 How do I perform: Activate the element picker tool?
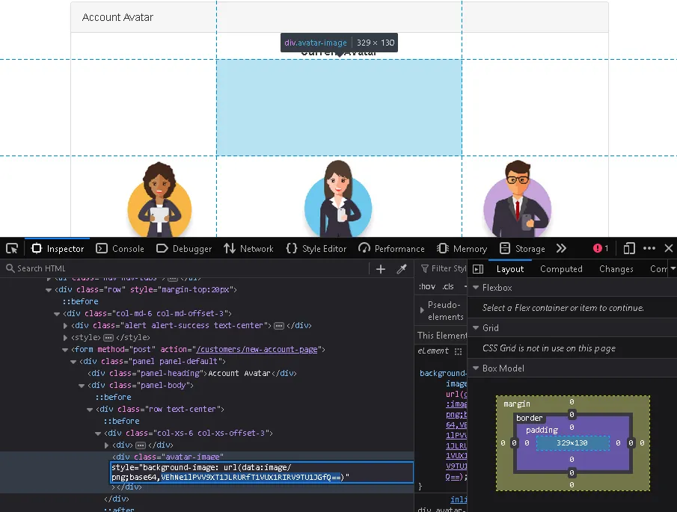pyautogui.click(x=11, y=249)
